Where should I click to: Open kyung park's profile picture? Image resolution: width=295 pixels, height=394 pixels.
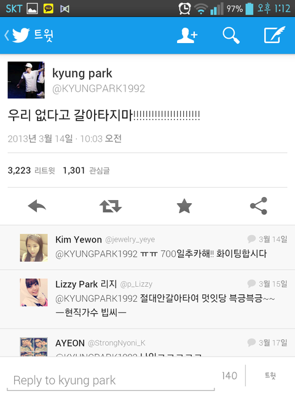coord(26,80)
